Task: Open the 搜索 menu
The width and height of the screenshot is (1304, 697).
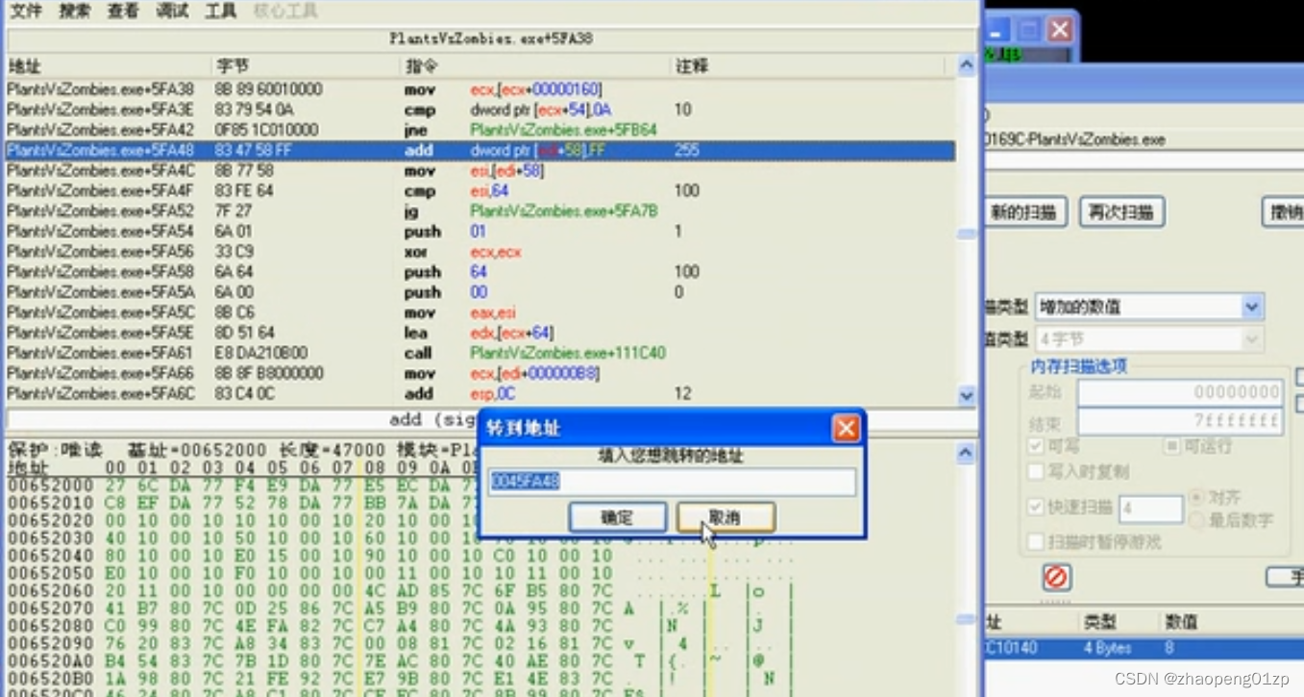Action: tap(75, 12)
